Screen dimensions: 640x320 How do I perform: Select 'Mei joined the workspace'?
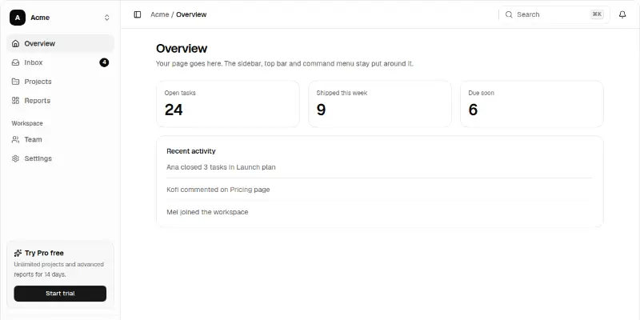click(x=207, y=212)
